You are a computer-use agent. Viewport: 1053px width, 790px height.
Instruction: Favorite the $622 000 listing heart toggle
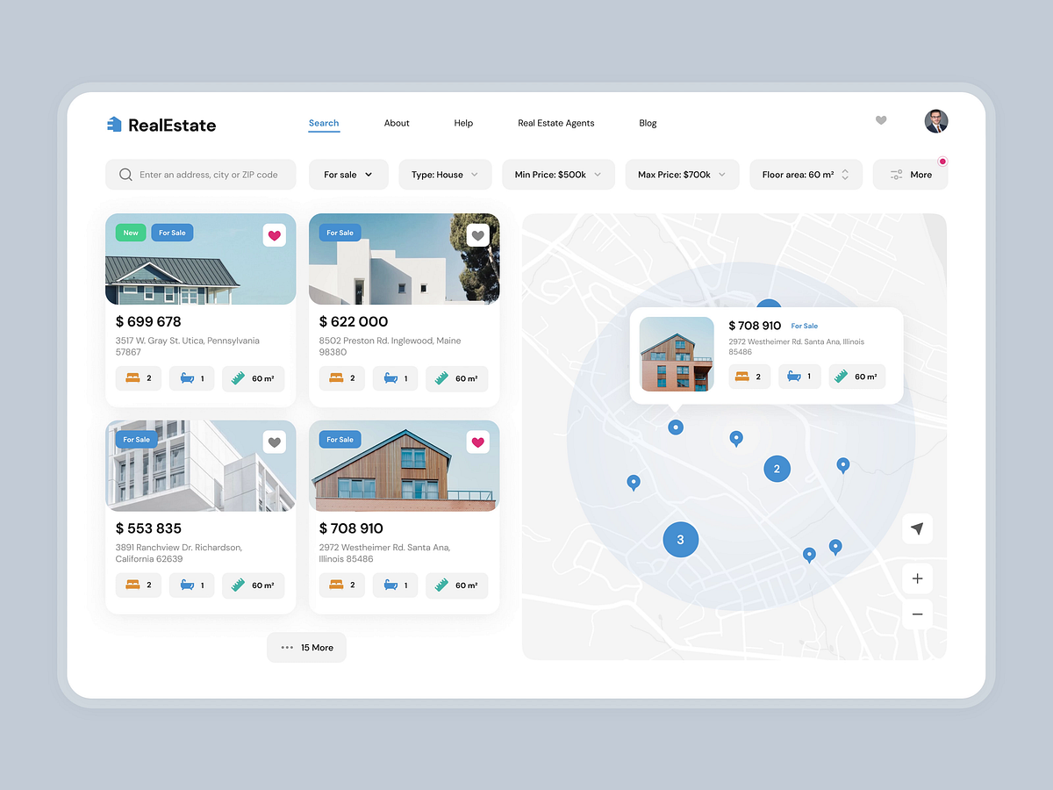coord(477,235)
